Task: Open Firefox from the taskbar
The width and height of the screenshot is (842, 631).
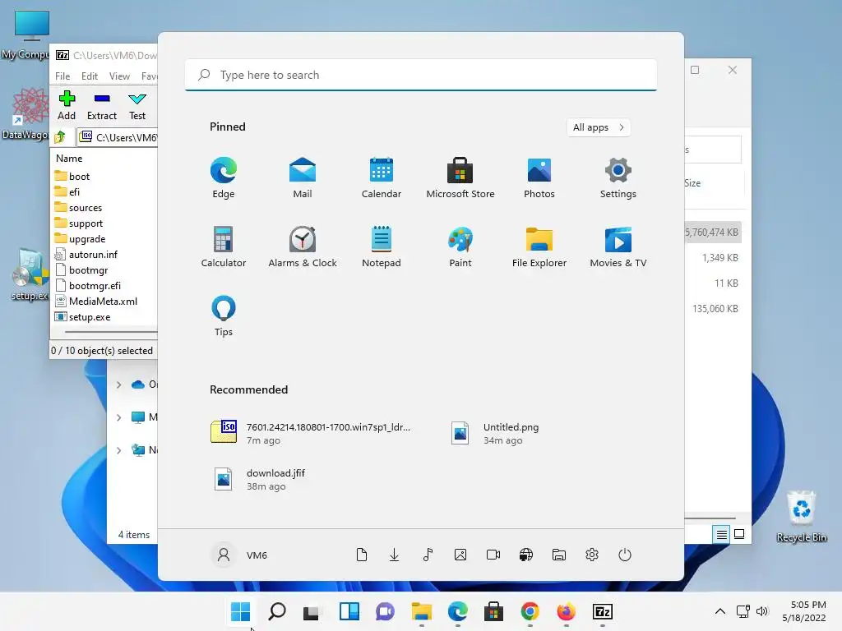Action: [x=566, y=611]
